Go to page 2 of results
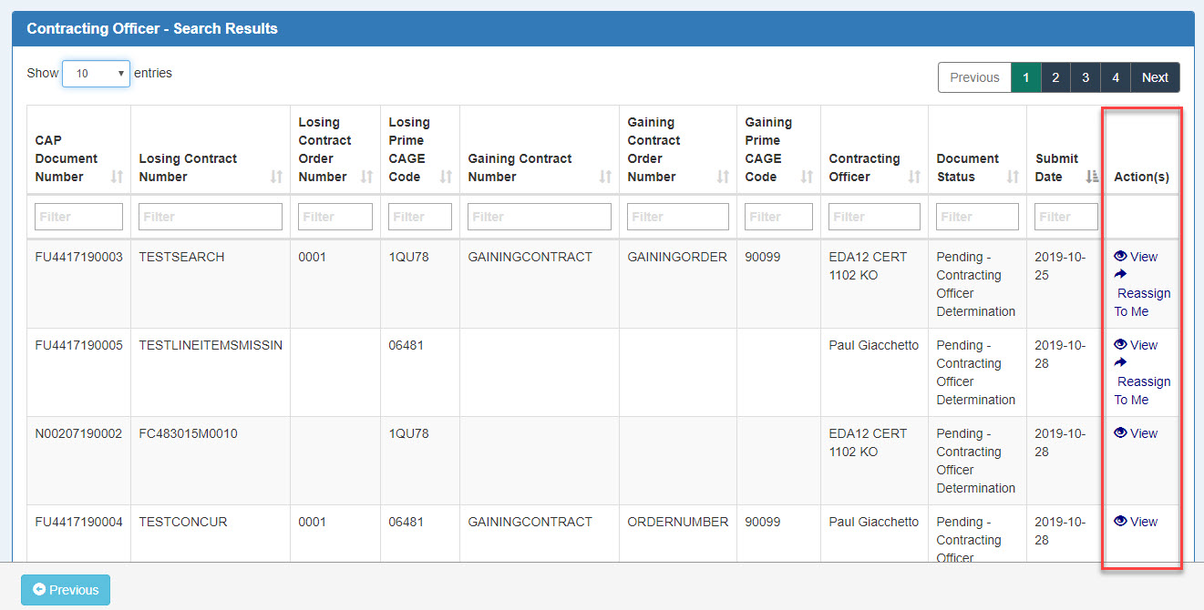 [1055, 77]
